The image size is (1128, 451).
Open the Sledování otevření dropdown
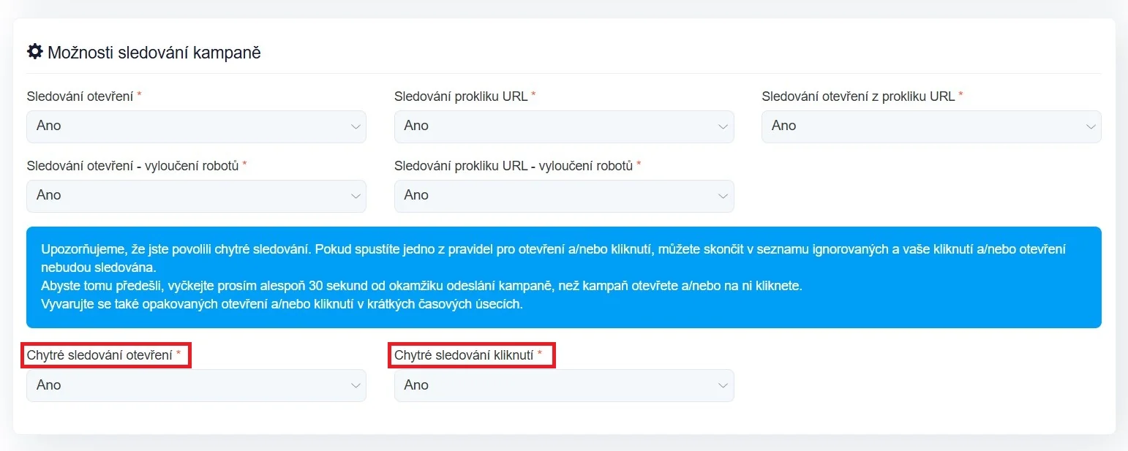tap(196, 126)
